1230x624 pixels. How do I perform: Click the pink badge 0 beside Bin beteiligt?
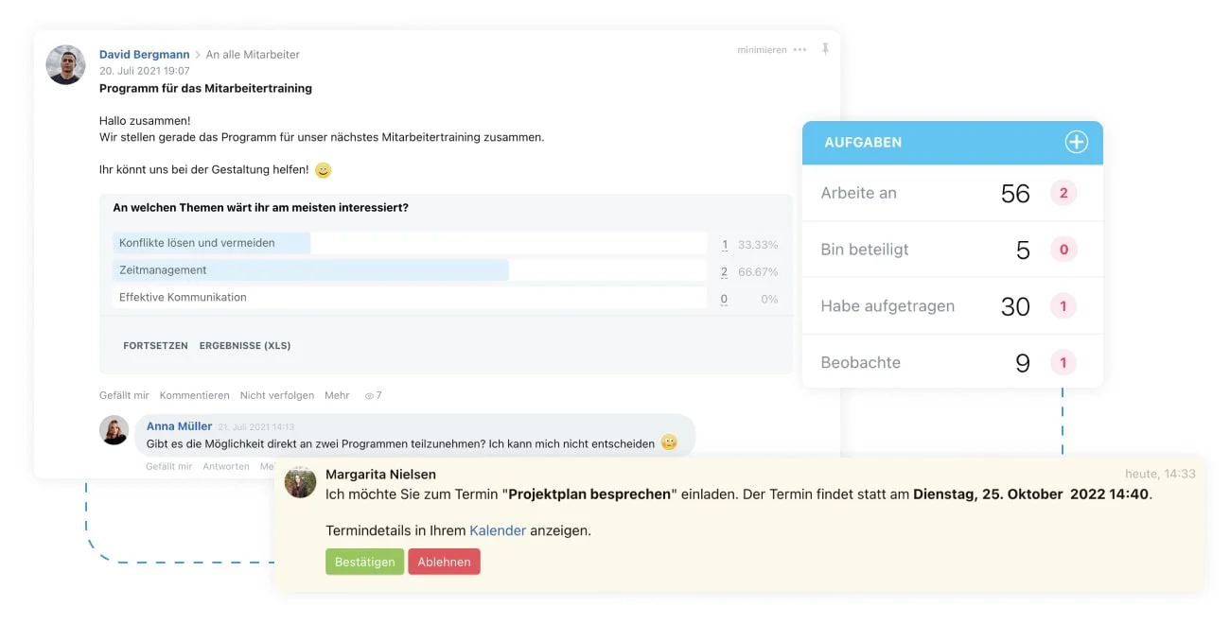point(1063,250)
